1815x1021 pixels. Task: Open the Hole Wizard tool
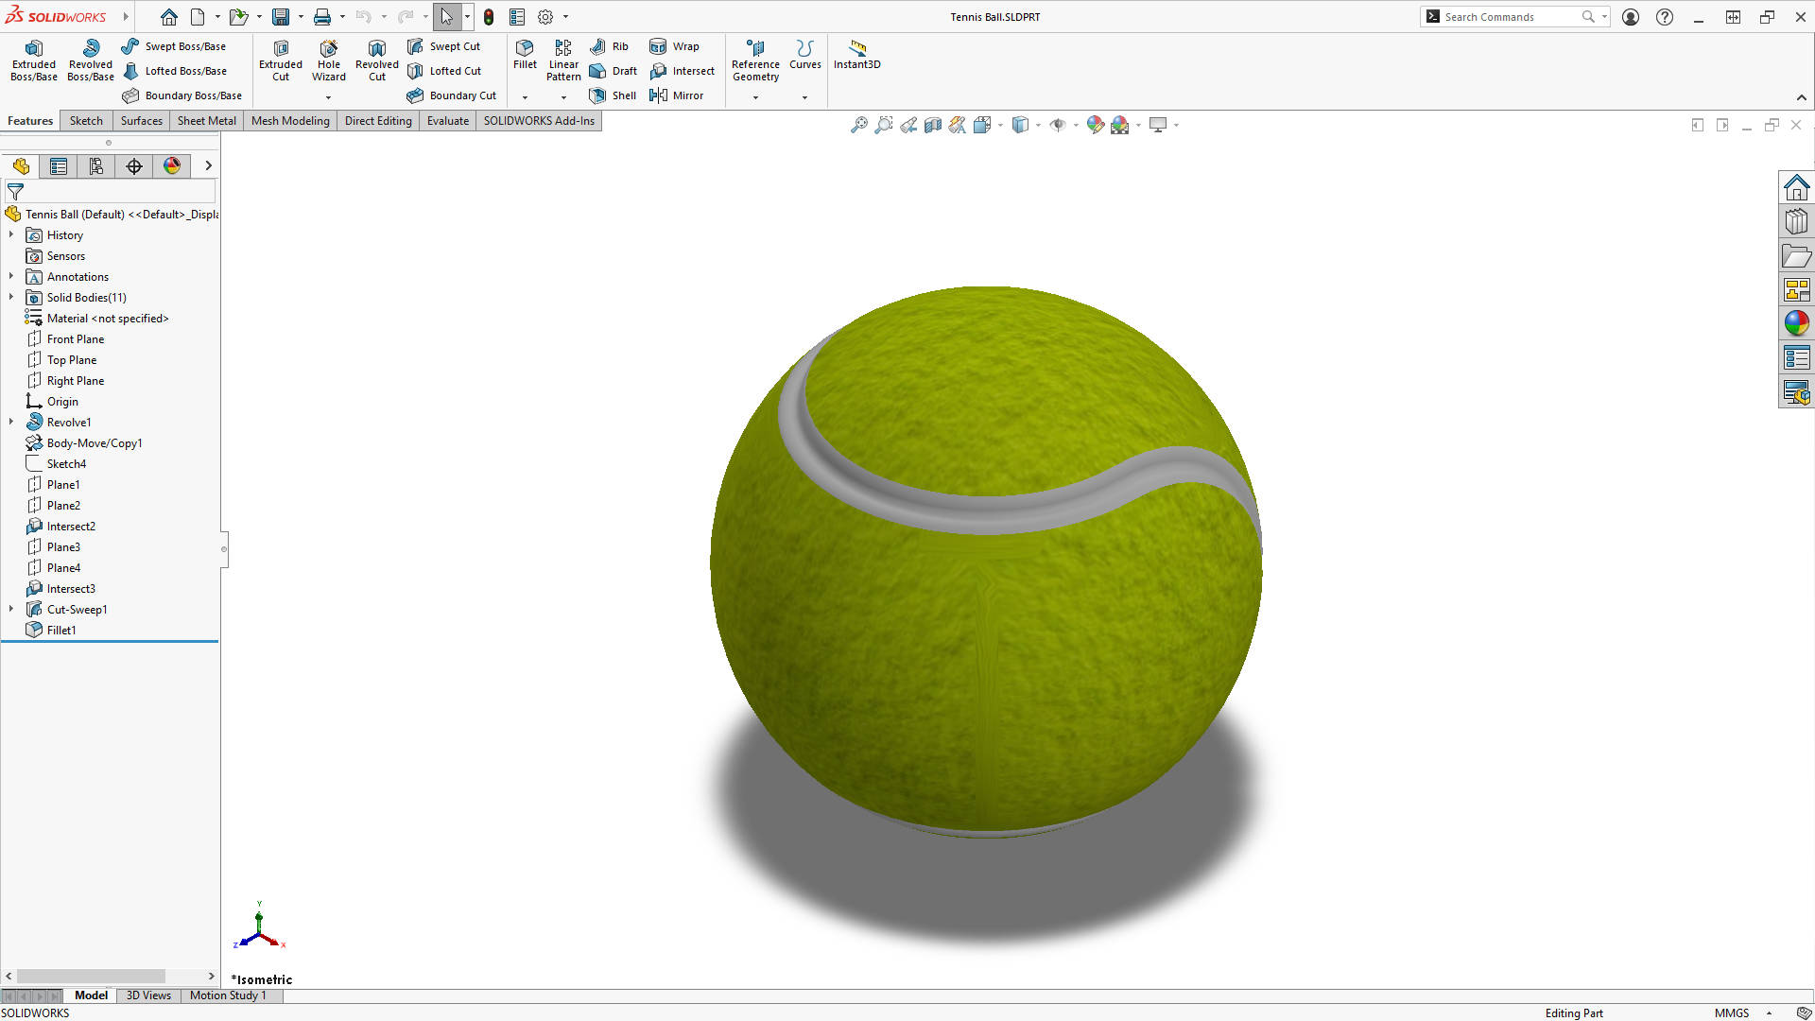click(329, 61)
